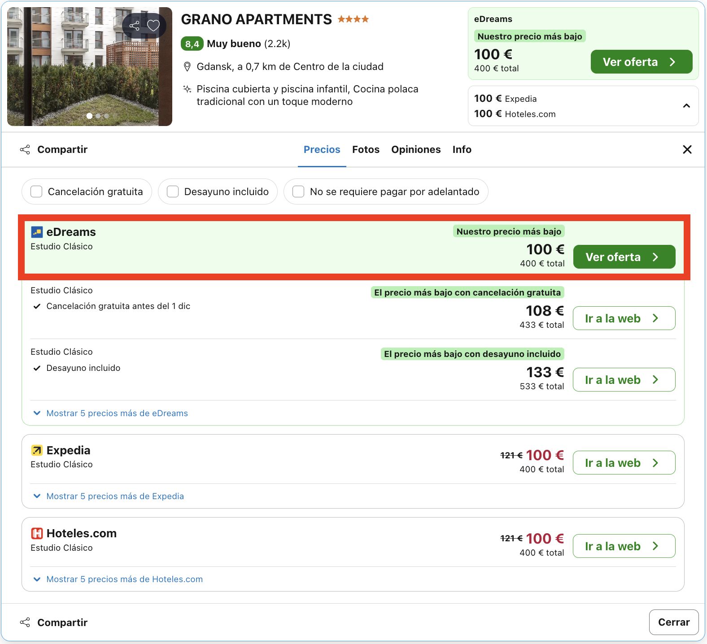
Task: Save hotel with the heart icon on photo
Action: pyautogui.click(x=153, y=26)
